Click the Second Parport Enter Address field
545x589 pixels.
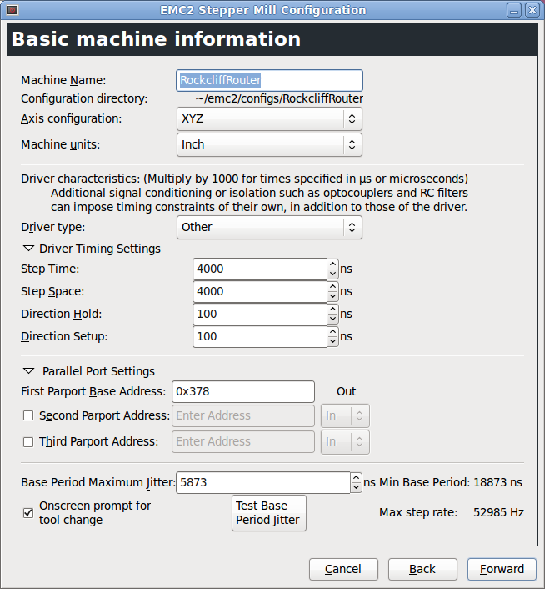(x=243, y=415)
